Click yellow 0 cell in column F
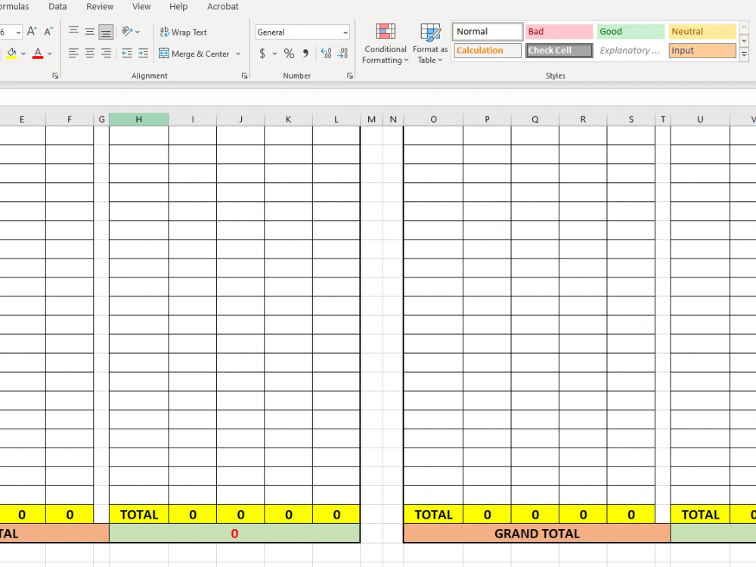The width and height of the screenshot is (756, 567). 70,514
